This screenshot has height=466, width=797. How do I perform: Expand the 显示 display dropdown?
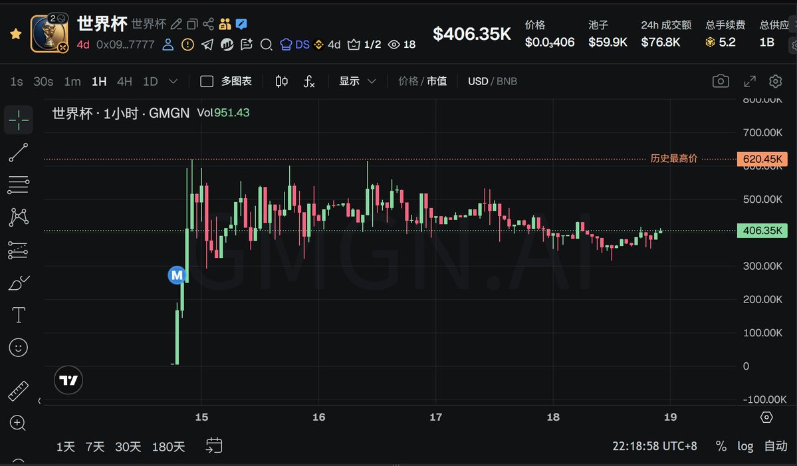pos(358,81)
